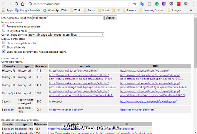The image size is (197, 134).
Task: Click the Type header in Combined results
Action: (26, 66)
